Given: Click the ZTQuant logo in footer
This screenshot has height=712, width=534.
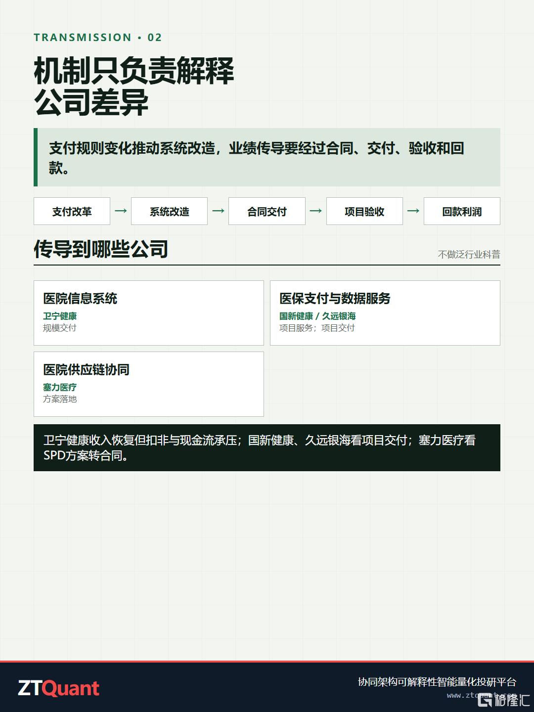Looking at the screenshot, I should tap(59, 688).
